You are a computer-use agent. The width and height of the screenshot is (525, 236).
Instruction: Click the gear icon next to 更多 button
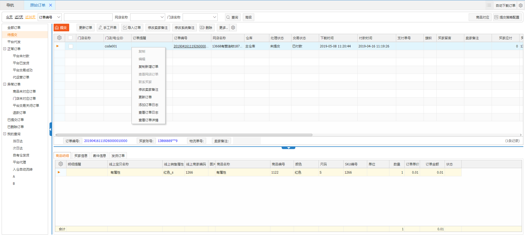[233, 28]
